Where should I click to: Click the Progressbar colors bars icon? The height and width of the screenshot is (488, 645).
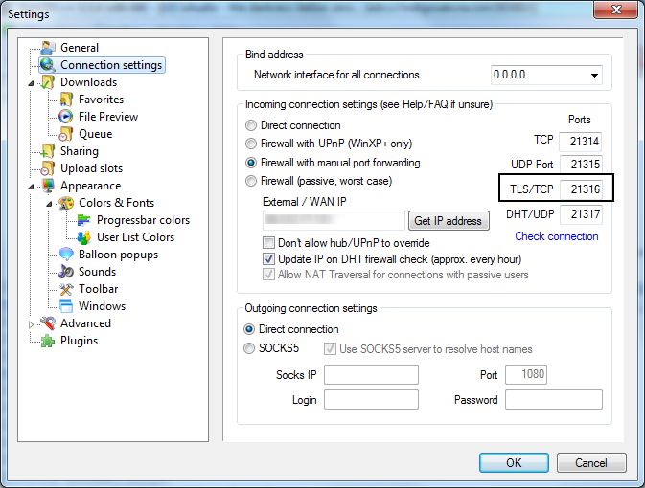[x=84, y=220]
